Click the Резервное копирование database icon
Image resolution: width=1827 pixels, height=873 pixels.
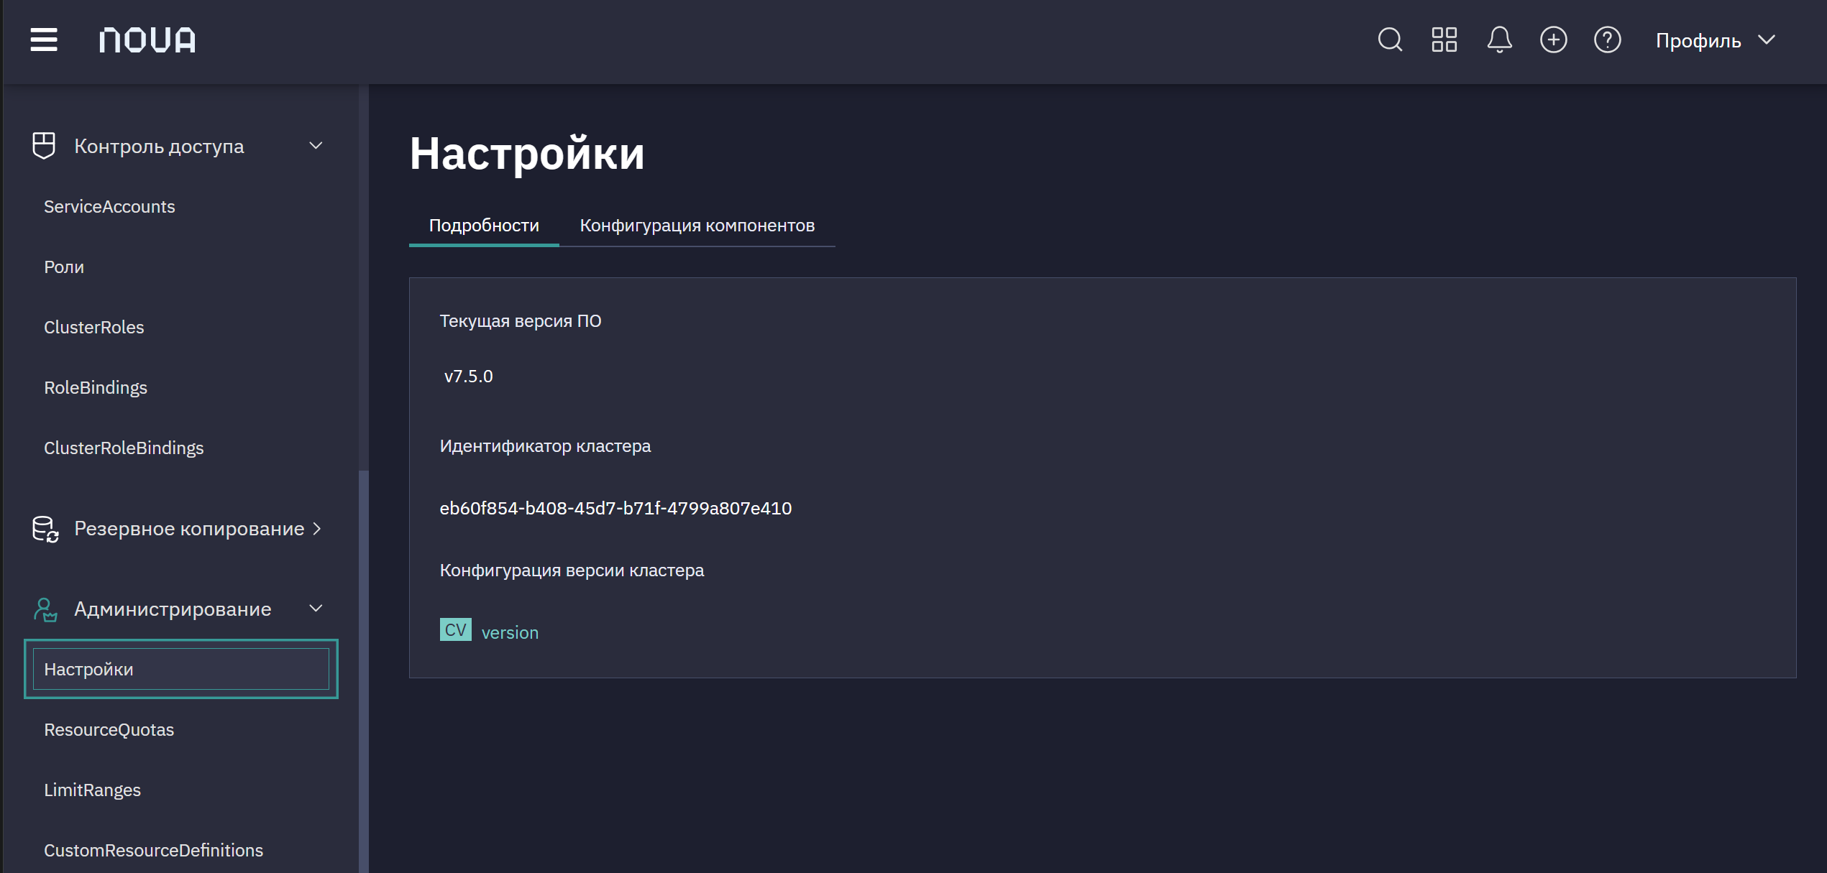[x=45, y=529]
